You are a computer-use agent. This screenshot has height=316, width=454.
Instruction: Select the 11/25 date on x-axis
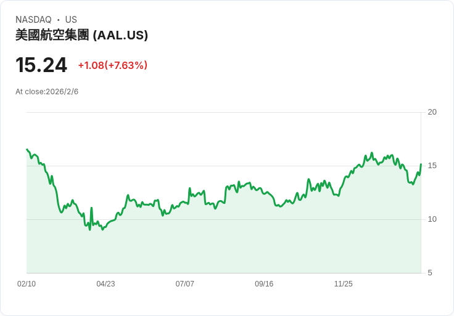tap(343, 284)
